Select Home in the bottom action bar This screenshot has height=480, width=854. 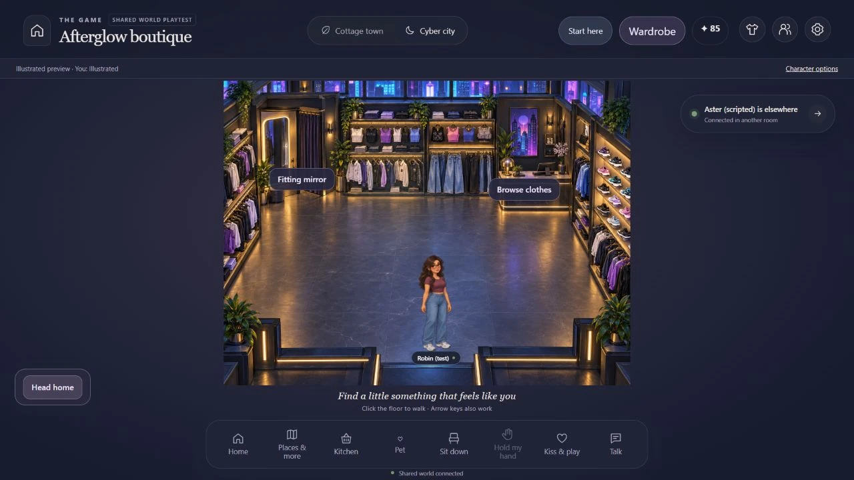pos(238,444)
